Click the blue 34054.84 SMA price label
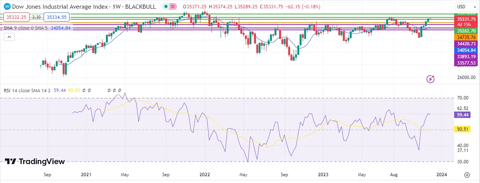Screen dimensions: 480x183 (x=466, y=50)
